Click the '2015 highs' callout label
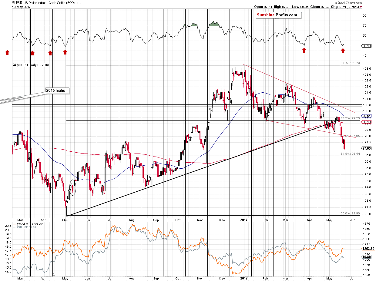The width and height of the screenshot is (376, 281). pos(58,90)
